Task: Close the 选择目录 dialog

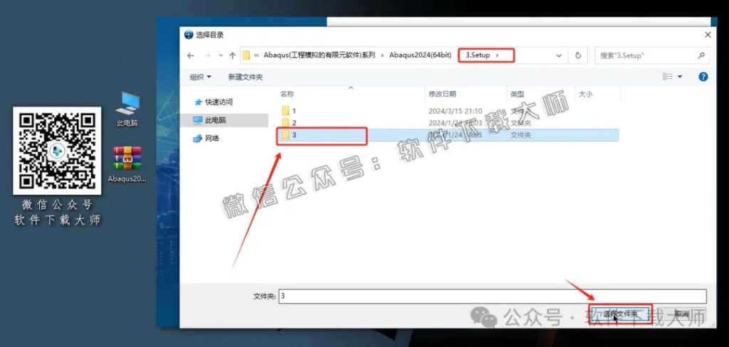Action: click(x=708, y=35)
